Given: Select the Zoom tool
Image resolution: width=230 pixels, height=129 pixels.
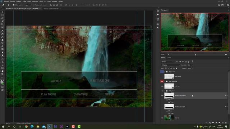Looking at the screenshot, I should (x=3, y=74).
